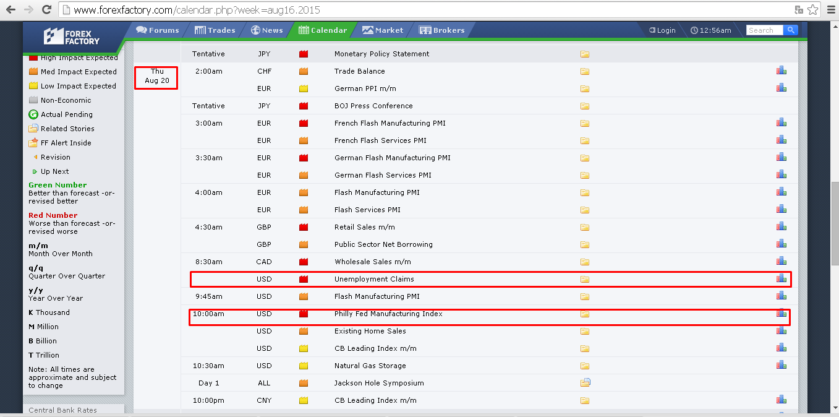839x417 pixels.
Task: Go forward with browser forward arrow
Action: 28,10
